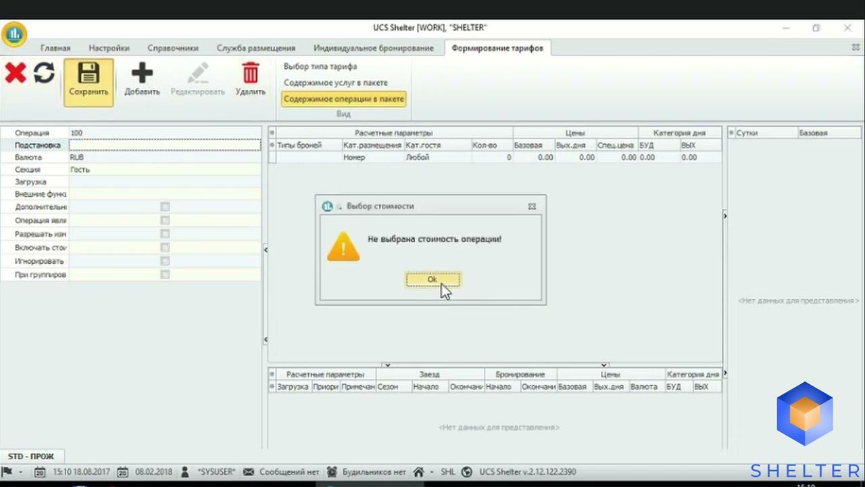This screenshot has height=487, width=865.
Task: Close the Выбор стоимости dialog
Action: coord(532,206)
